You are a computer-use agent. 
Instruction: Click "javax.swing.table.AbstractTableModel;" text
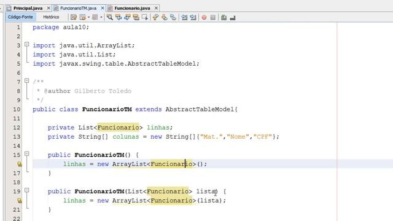click(130, 64)
